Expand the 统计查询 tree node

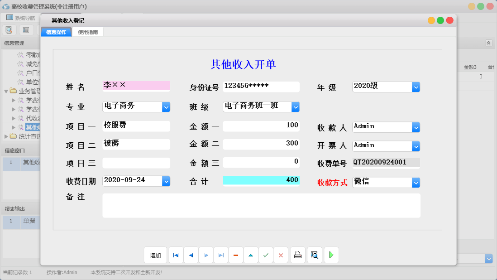6,135
